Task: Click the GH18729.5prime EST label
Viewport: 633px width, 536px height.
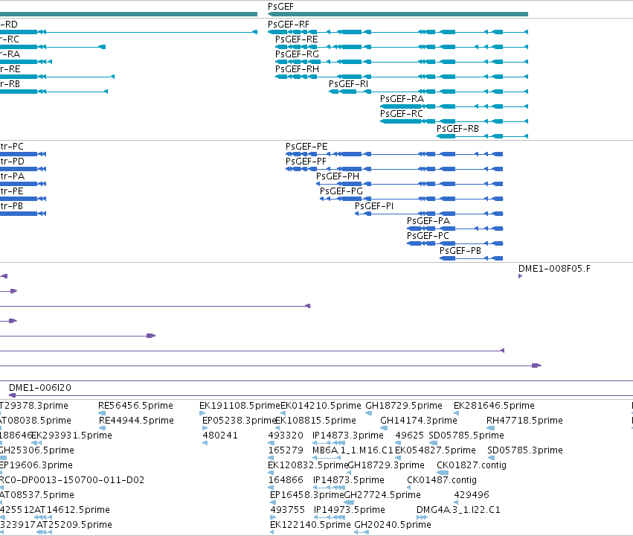Action: [404, 406]
